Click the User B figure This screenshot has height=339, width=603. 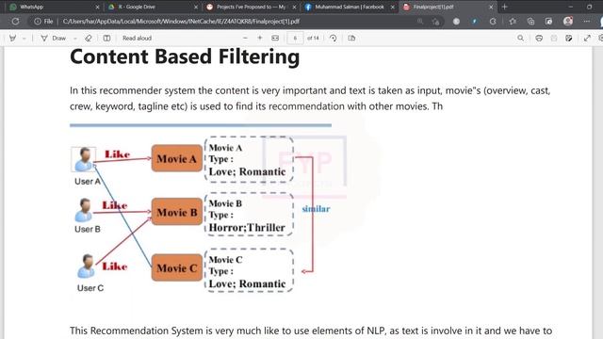[84, 210]
